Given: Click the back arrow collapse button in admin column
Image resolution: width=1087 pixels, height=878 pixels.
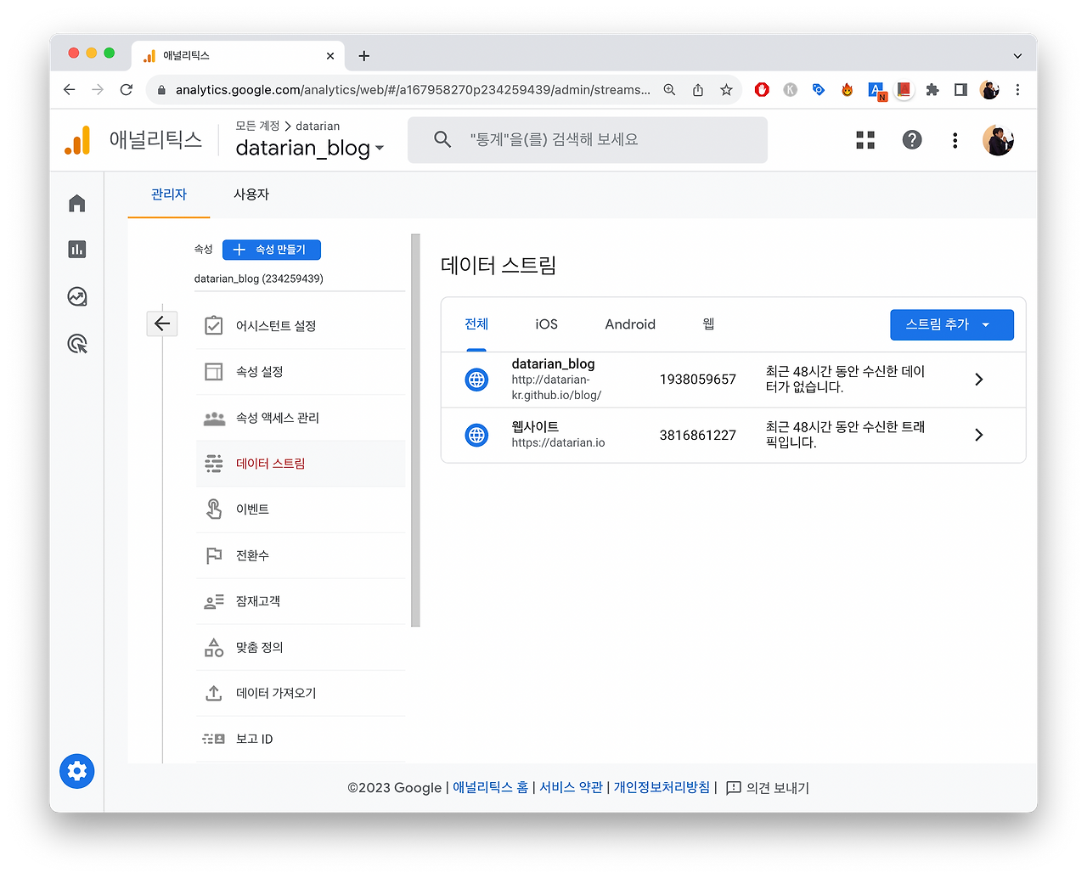Looking at the screenshot, I should pyautogui.click(x=162, y=324).
